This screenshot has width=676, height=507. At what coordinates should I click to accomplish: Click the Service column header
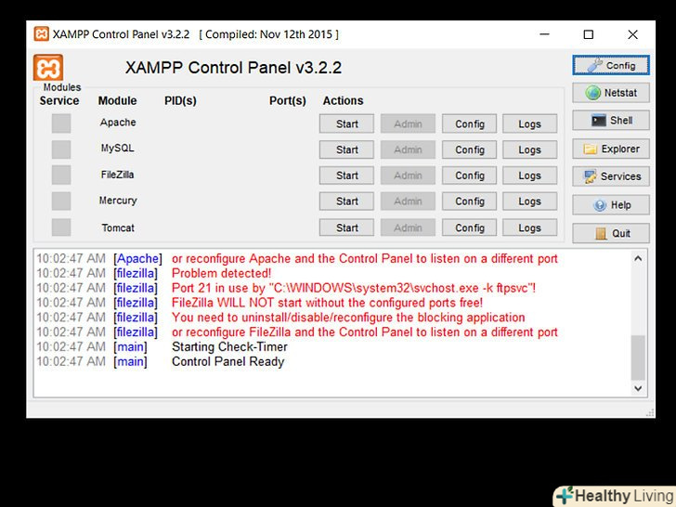(x=59, y=101)
